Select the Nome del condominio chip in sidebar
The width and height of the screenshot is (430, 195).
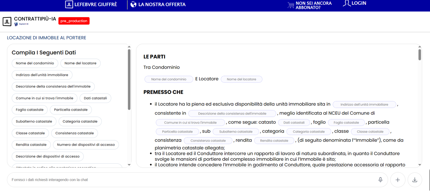point(35,63)
